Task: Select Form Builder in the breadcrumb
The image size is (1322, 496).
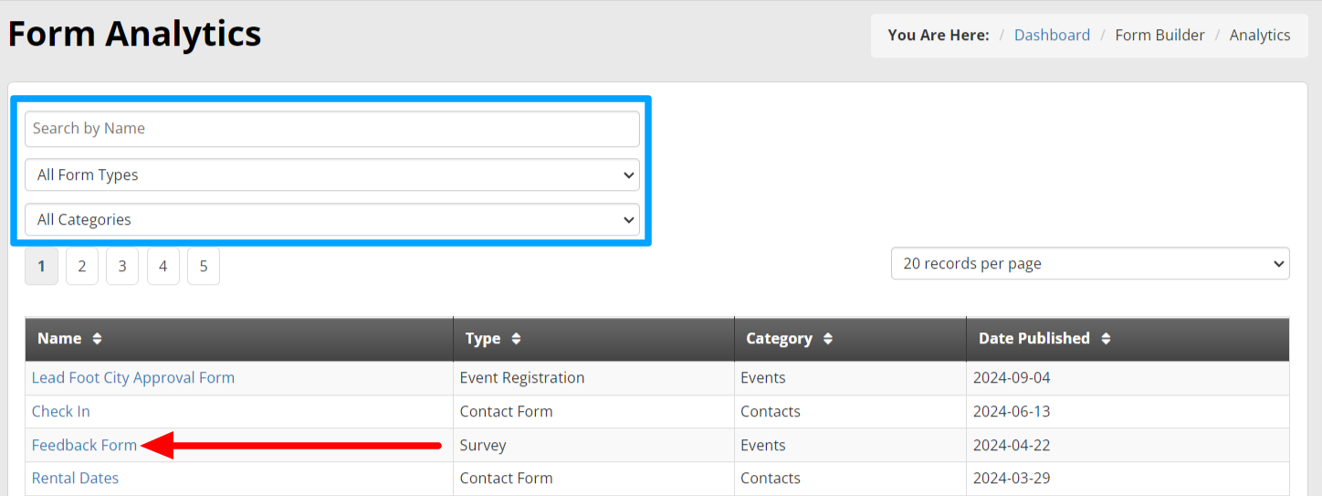Action: pos(1159,36)
